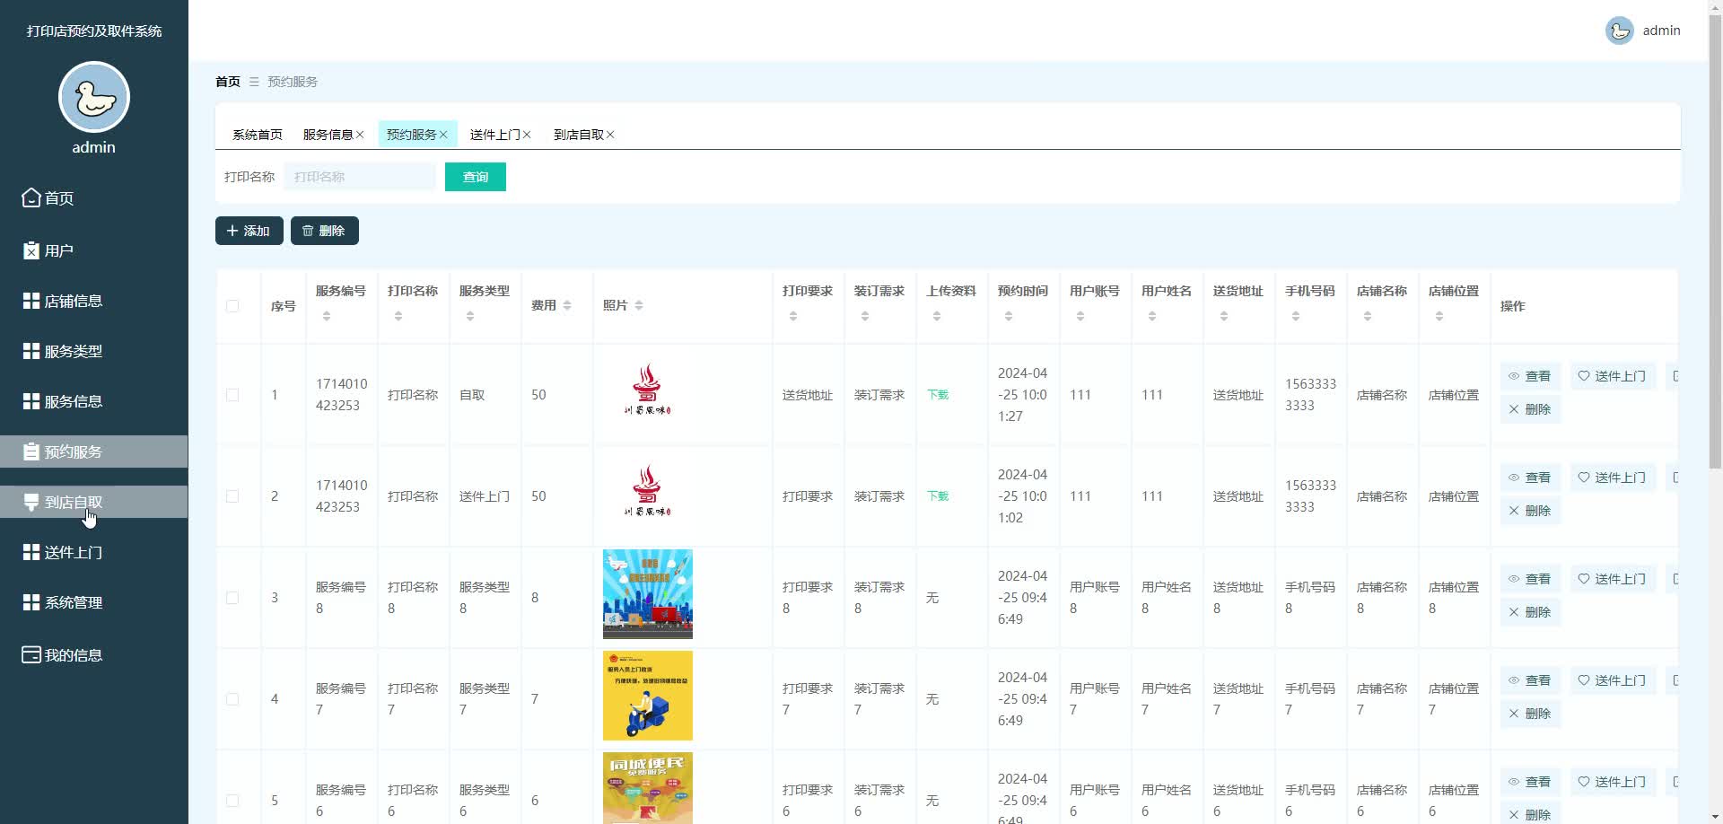Switch to the 系统首页 tab
The height and width of the screenshot is (824, 1723).
point(258,135)
